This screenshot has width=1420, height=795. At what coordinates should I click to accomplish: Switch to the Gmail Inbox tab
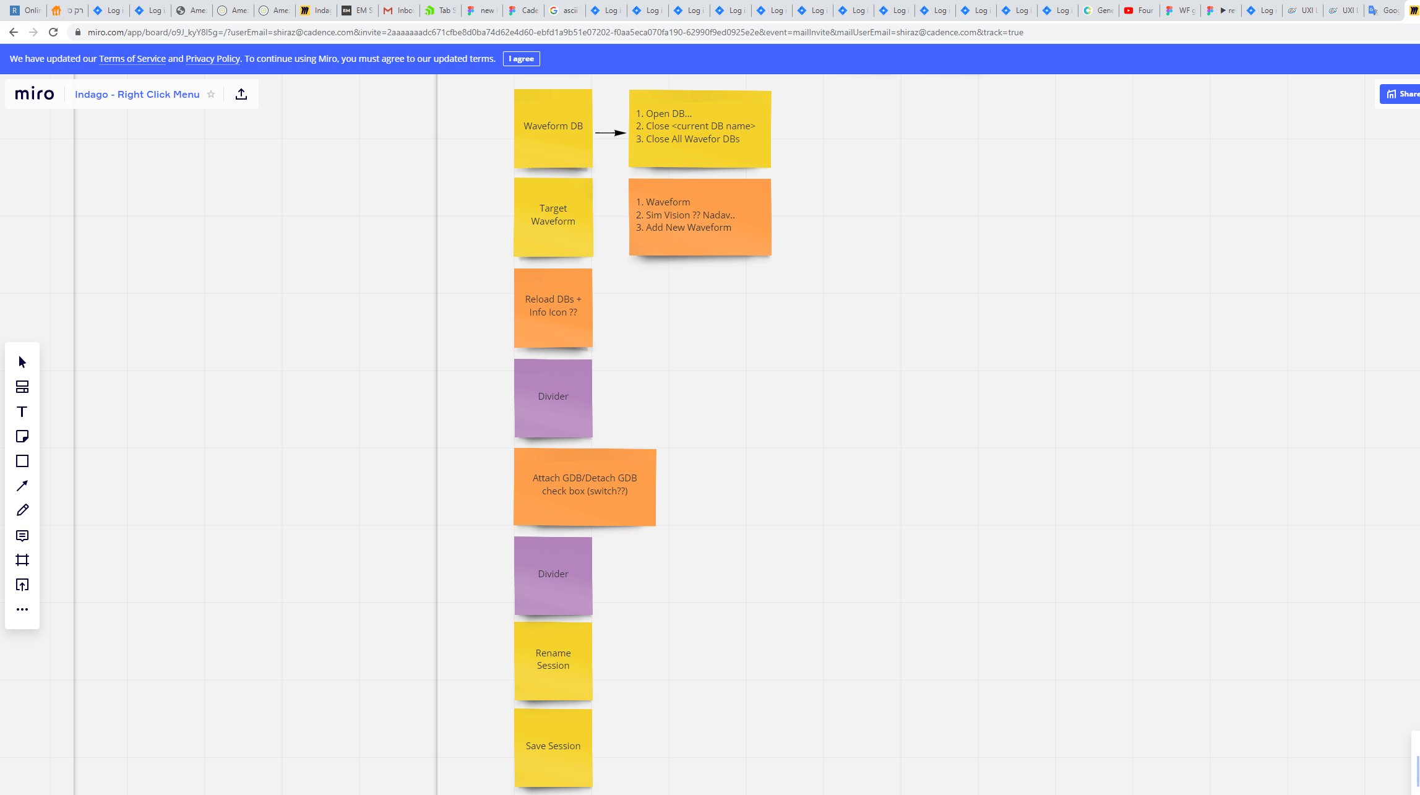[398, 11]
